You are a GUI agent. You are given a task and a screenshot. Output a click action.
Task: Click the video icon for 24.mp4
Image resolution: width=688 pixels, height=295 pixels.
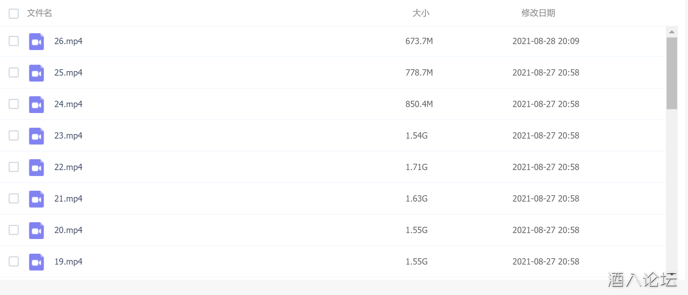(36, 105)
